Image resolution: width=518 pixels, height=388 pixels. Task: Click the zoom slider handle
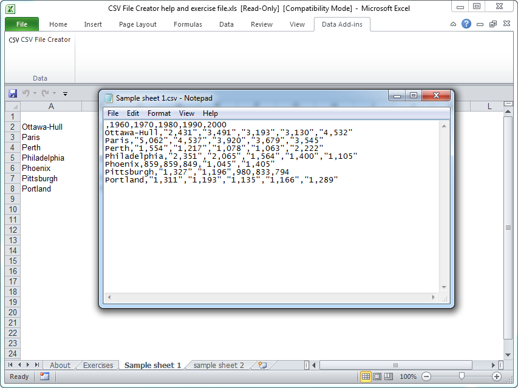coord(462,376)
